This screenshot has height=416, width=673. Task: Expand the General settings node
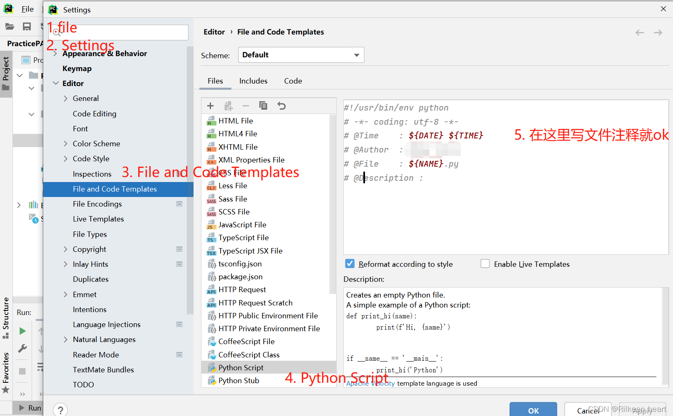point(66,98)
